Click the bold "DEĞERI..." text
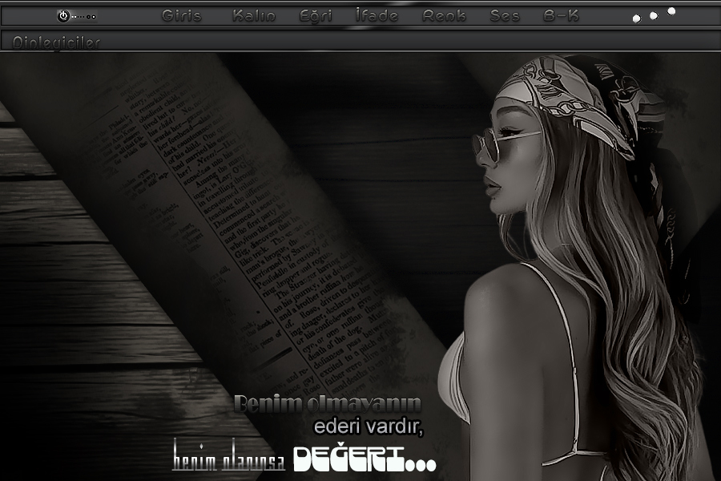Viewport: 721px width, 481px height. [365, 459]
